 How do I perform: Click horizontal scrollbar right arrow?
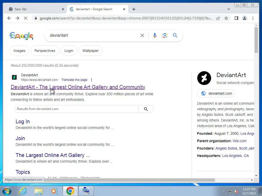coord(252,180)
